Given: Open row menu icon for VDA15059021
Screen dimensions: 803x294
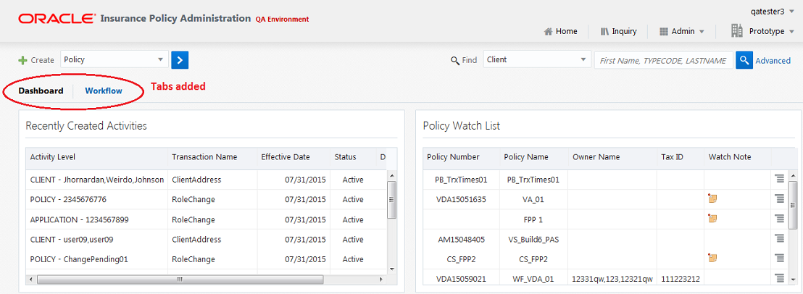Looking at the screenshot, I should tap(779, 278).
